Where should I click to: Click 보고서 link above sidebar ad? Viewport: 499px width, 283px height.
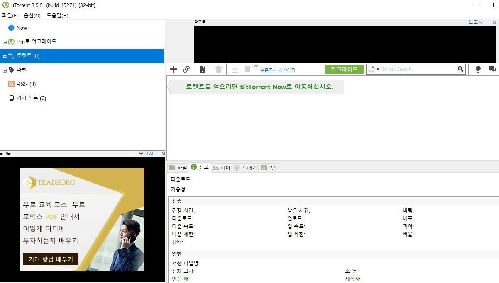click(x=146, y=153)
